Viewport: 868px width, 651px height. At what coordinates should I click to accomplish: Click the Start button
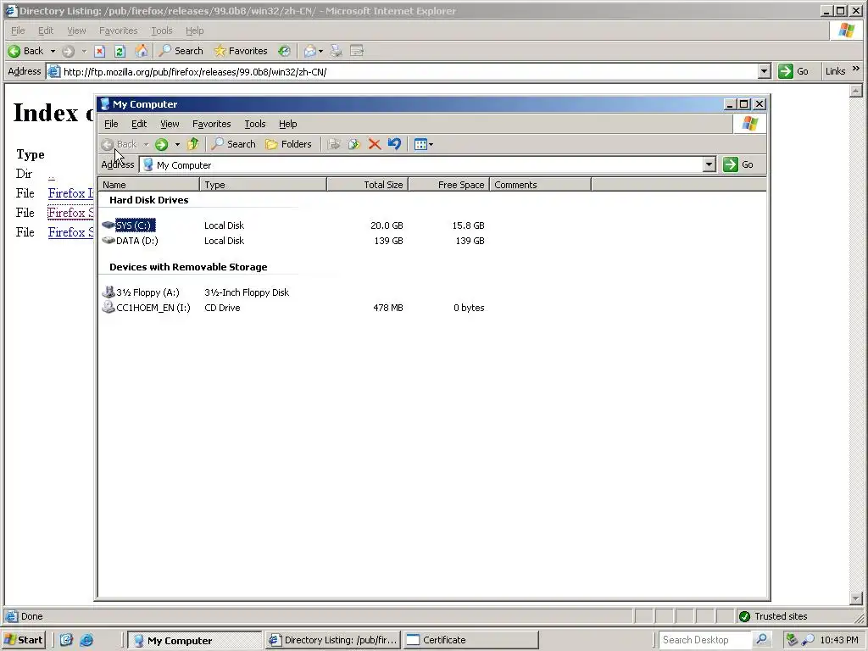coord(23,640)
